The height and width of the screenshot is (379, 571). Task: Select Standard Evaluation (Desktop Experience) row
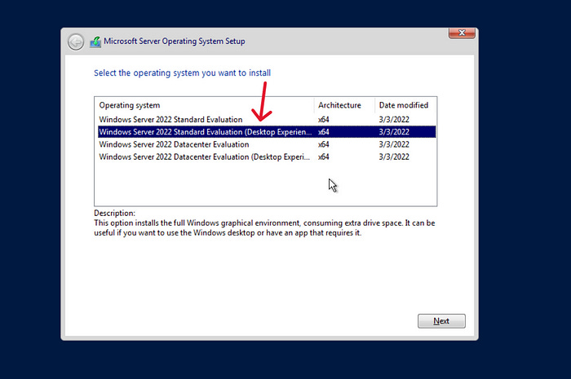pos(267,132)
